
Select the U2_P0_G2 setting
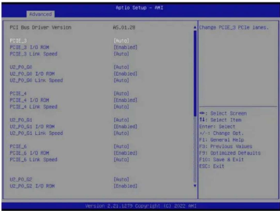(x=21, y=180)
